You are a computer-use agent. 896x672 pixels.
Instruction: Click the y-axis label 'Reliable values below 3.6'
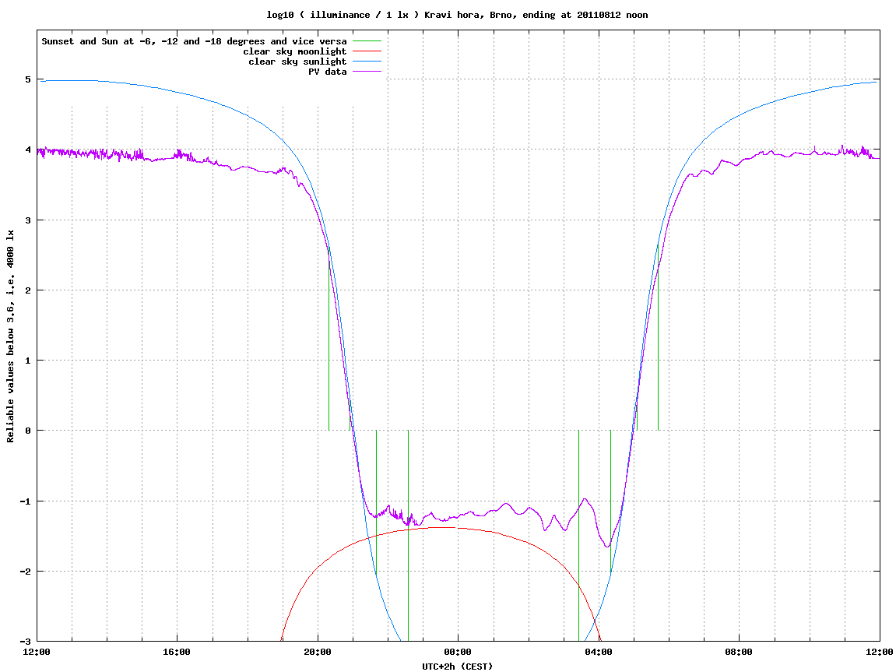pos(10,336)
